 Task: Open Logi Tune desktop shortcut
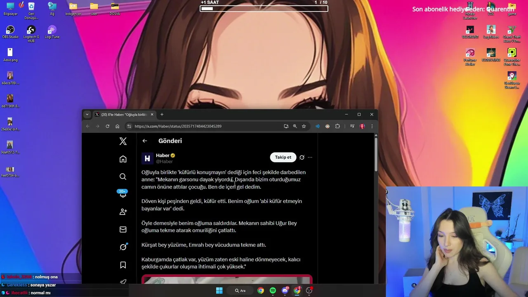[x=52, y=32]
